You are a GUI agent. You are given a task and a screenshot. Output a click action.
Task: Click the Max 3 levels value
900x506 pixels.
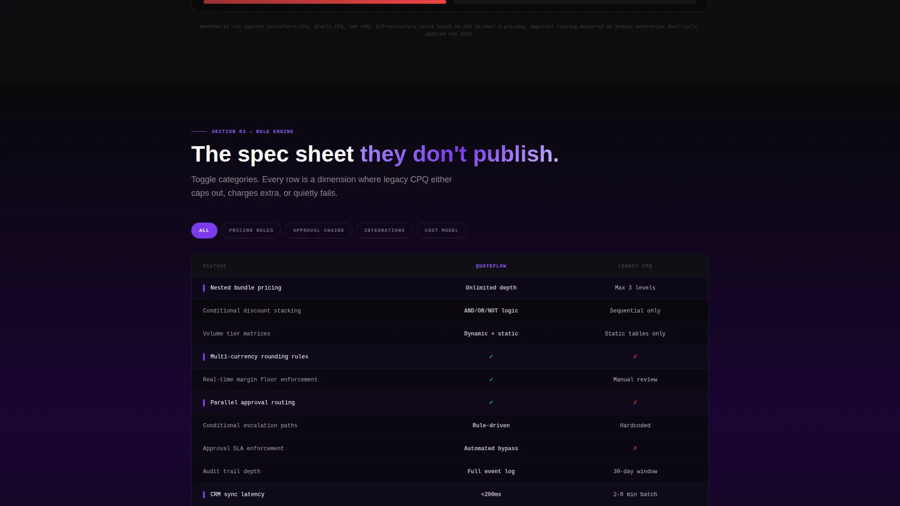(635, 288)
